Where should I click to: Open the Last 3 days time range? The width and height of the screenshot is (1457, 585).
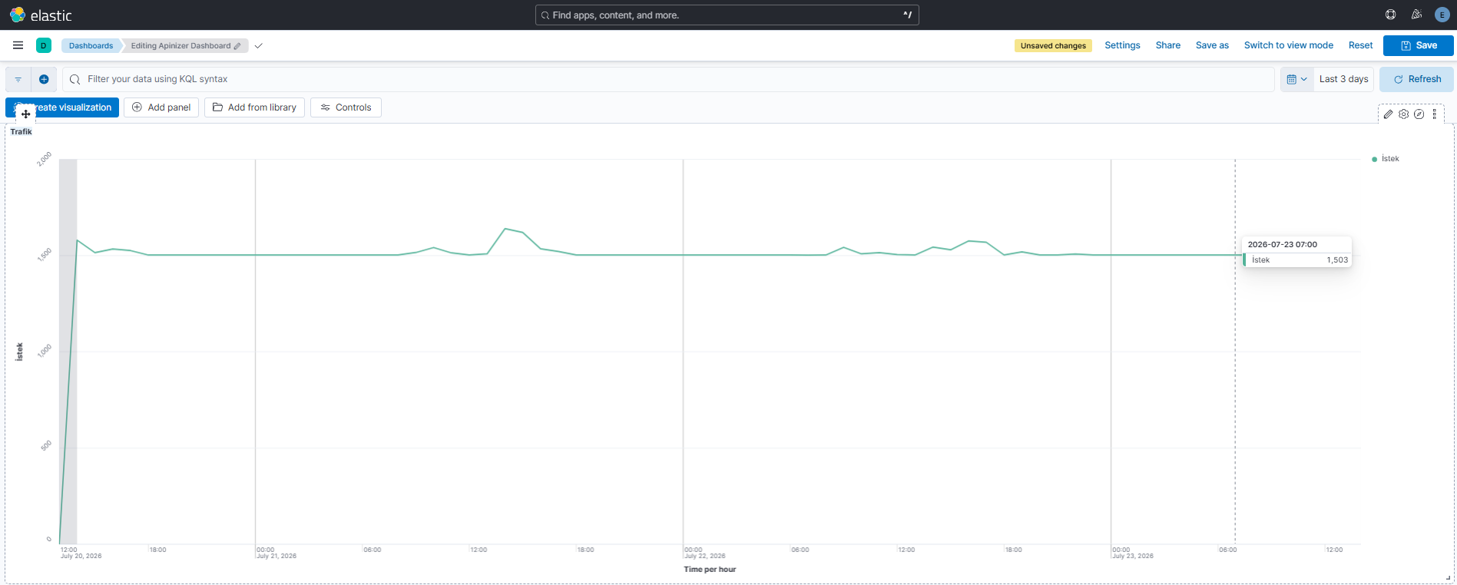point(1343,79)
